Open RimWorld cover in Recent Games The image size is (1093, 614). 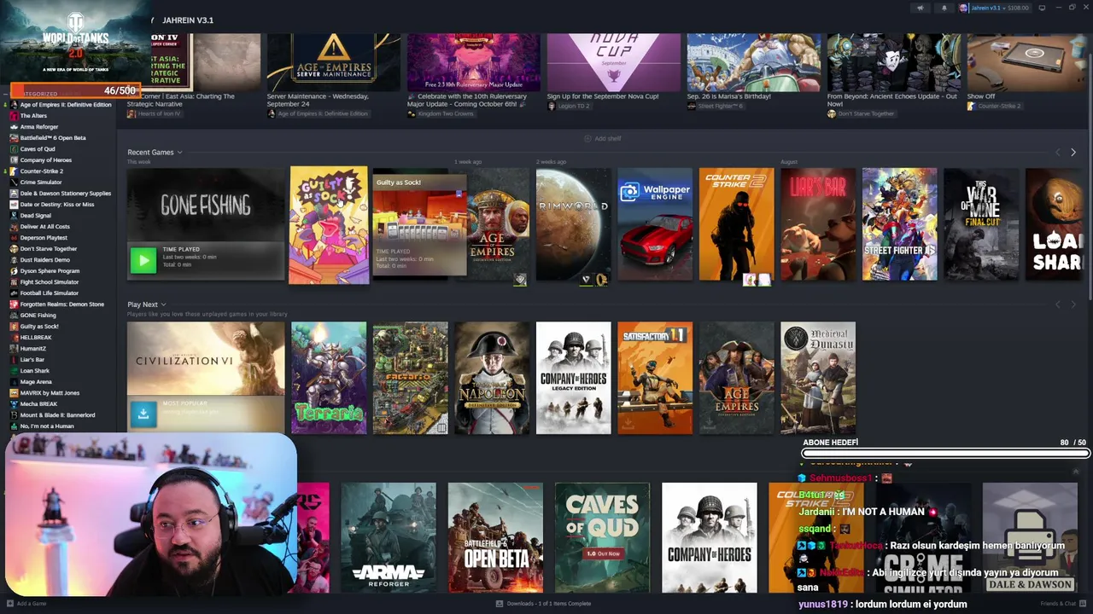(x=573, y=224)
